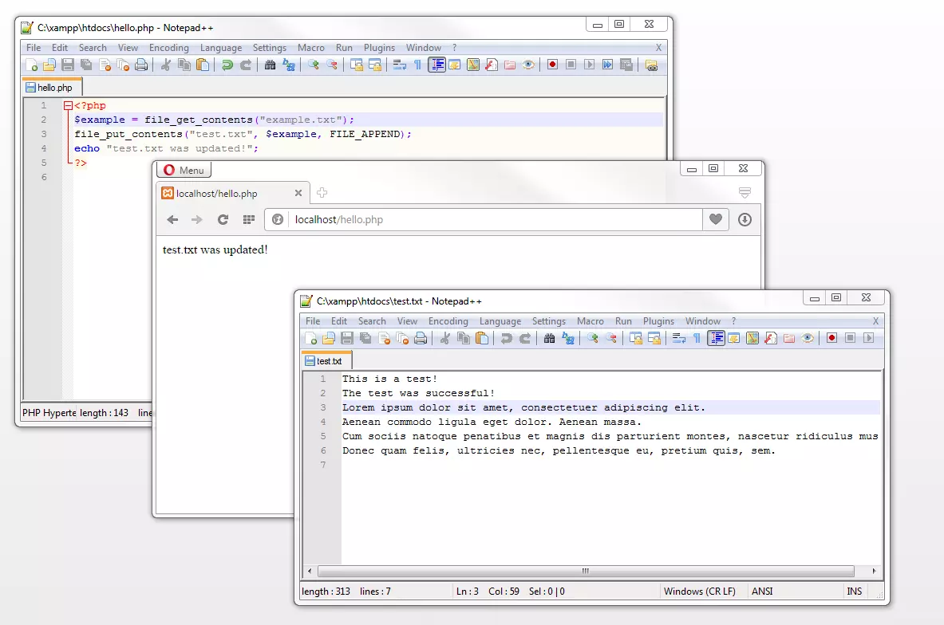Start macro recording with the red record icon

552,65
